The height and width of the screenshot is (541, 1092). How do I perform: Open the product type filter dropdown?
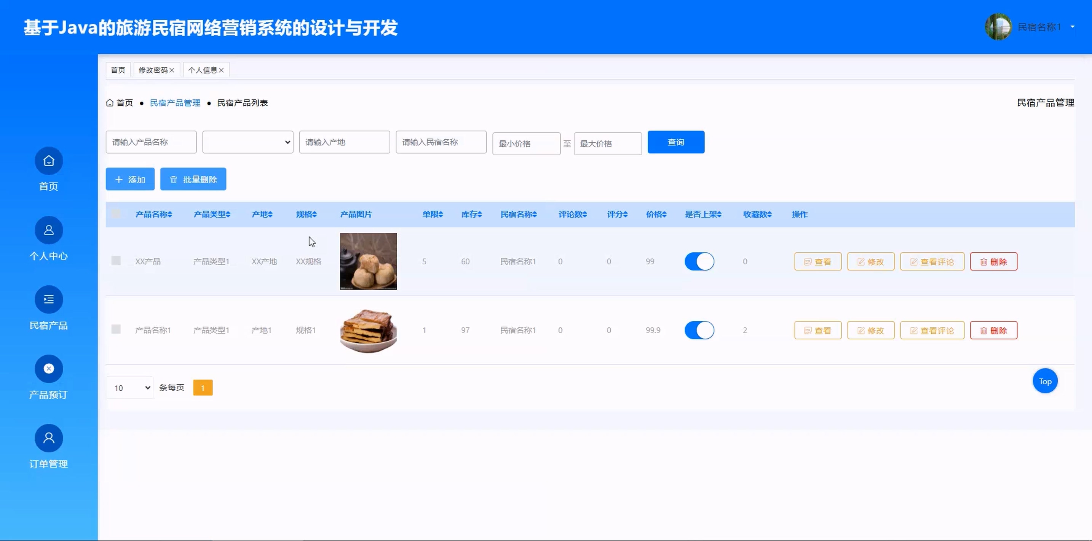coord(247,142)
